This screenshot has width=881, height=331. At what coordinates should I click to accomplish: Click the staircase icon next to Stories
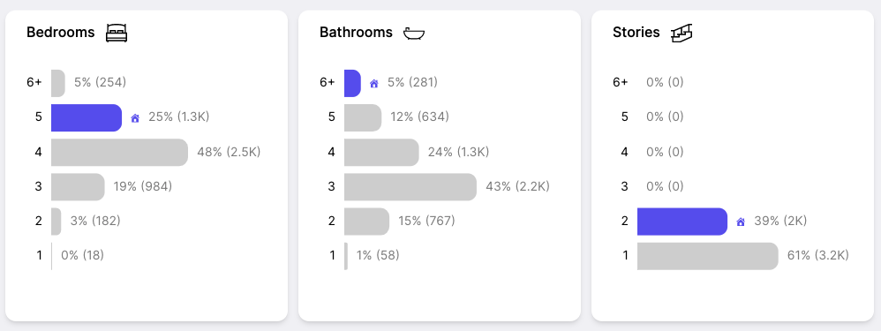point(681,33)
